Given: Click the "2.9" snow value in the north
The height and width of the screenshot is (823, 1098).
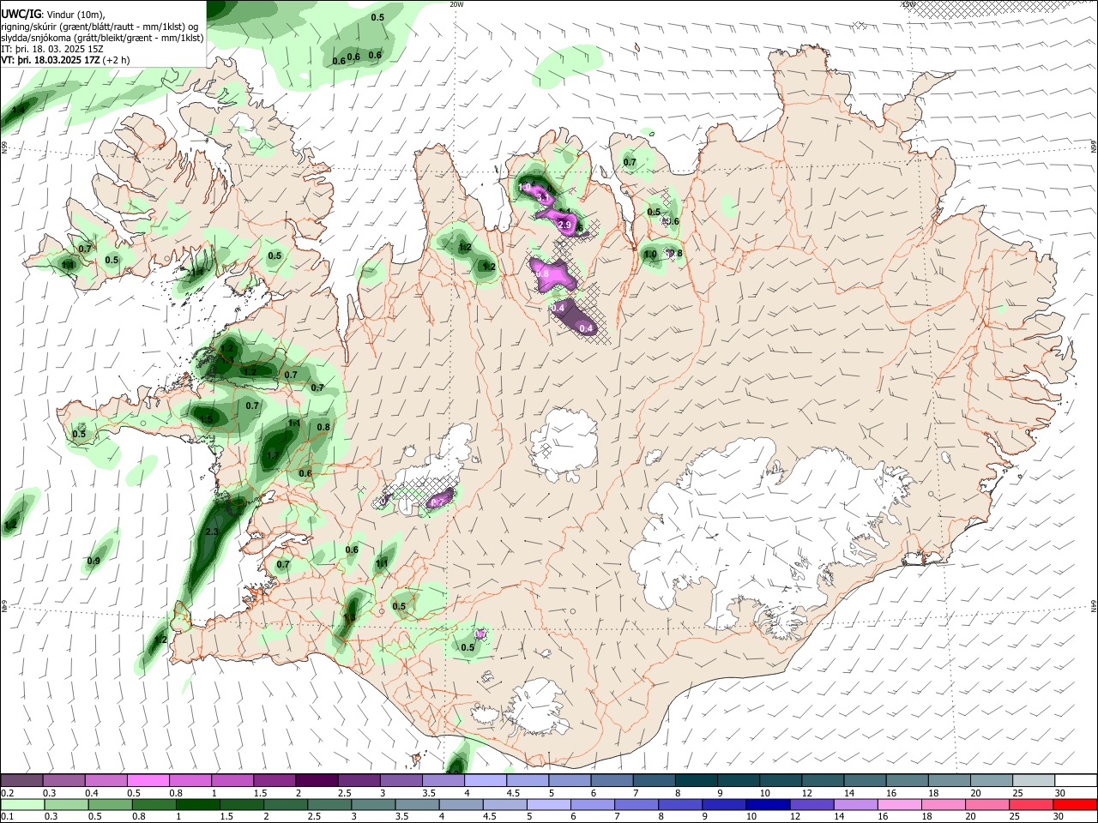Looking at the screenshot, I should click(x=564, y=225).
